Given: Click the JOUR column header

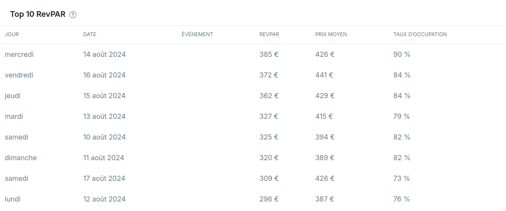Looking at the screenshot, I should tap(12, 34).
